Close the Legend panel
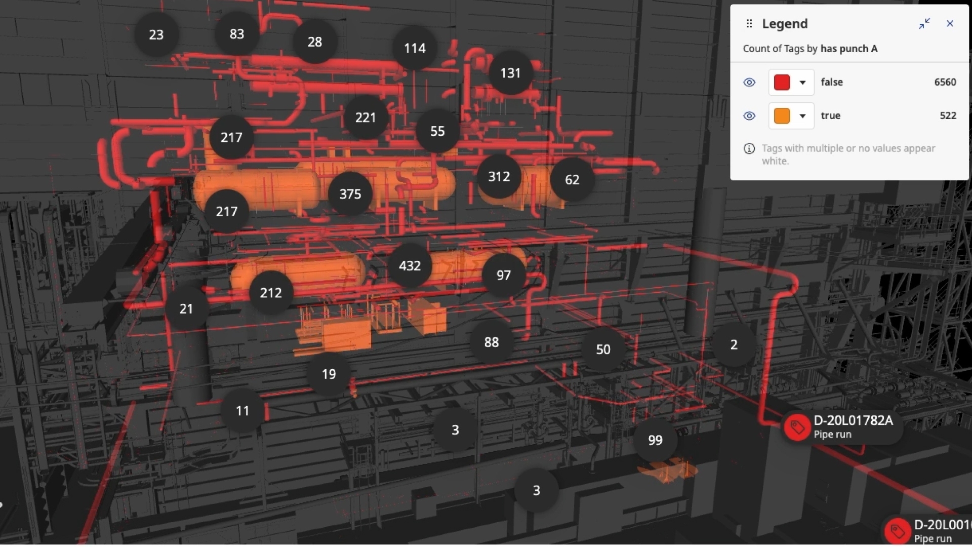The height and width of the screenshot is (547, 972). tap(950, 24)
